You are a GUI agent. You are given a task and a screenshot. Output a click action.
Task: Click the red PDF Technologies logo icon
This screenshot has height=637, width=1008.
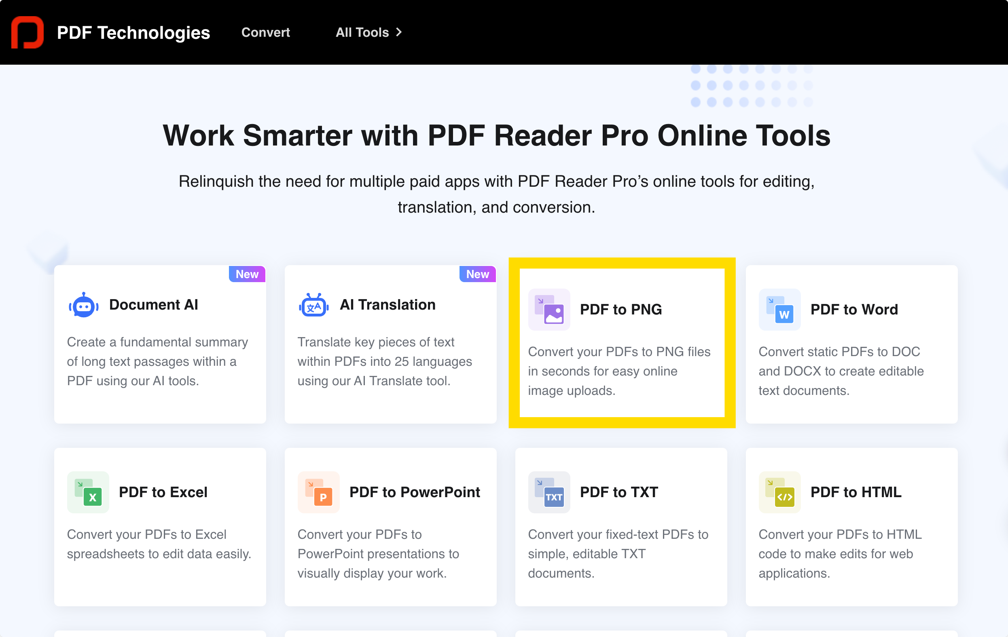coord(27,32)
